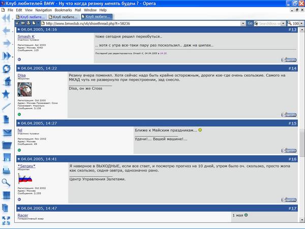Image resolution: width=305 pixels, height=229 pixels.
Task: Quote fel's post with the quote button
Action: pyautogui.click(x=289, y=151)
